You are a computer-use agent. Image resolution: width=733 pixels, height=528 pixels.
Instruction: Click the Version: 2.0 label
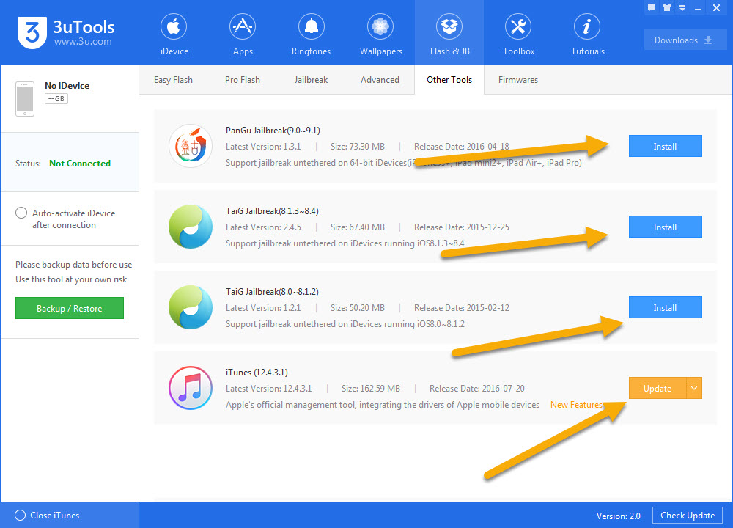618,516
